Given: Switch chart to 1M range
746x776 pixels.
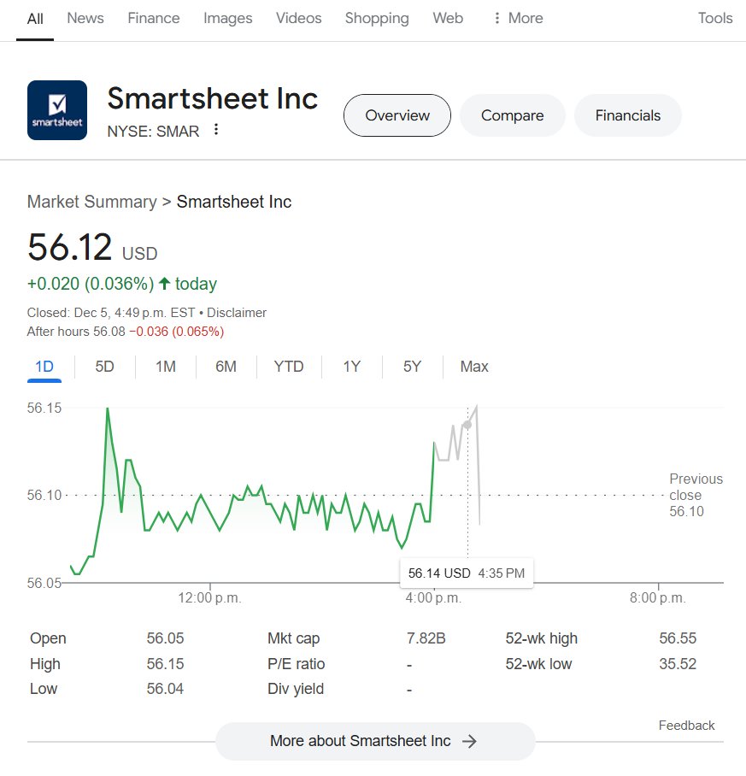Looking at the screenshot, I should coord(165,367).
